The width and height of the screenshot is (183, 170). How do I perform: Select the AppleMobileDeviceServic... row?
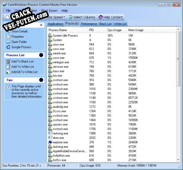click(x=111, y=151)
